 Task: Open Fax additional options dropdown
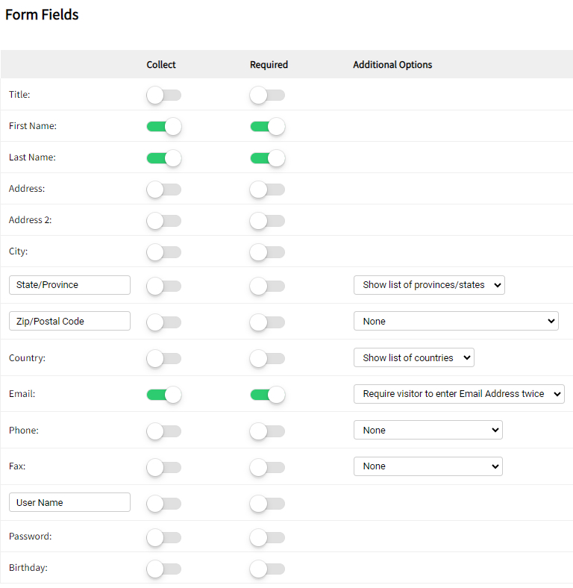pos(428,466)
